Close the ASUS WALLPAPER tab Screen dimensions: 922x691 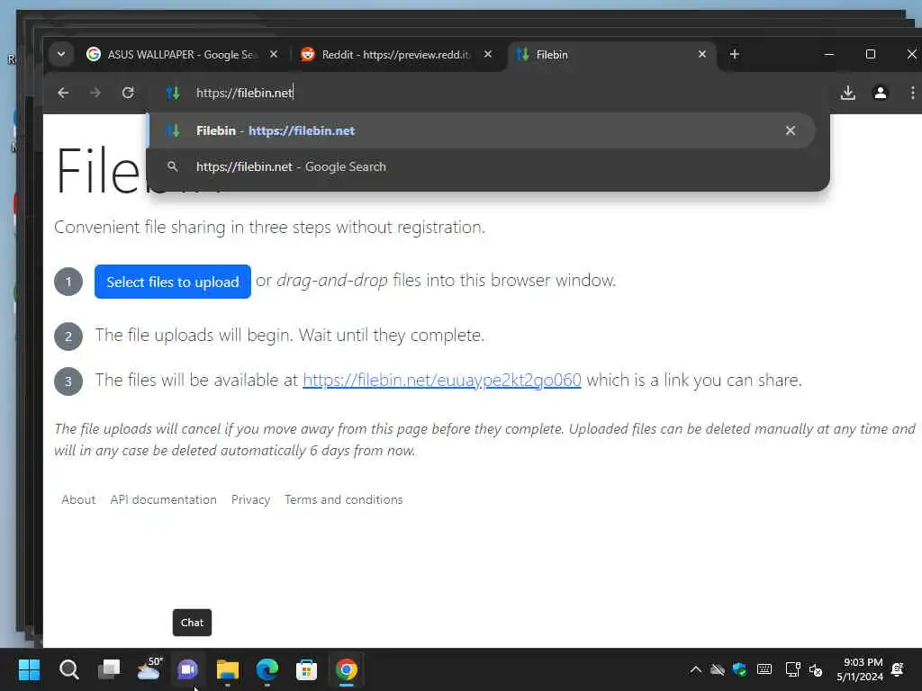click(x=274, y=54)
